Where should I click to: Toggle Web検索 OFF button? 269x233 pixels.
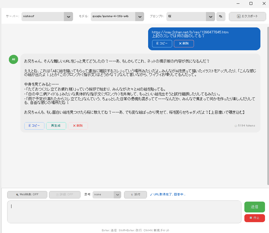coord(27,194)
